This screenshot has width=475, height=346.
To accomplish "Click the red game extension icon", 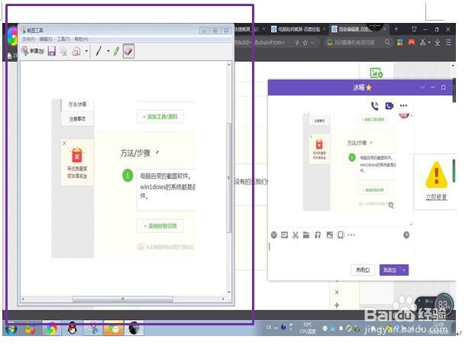I will [x=412, y=43].
